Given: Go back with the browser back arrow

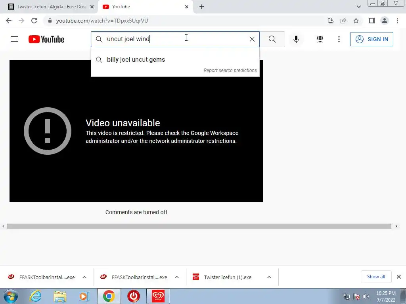Looking at the screenshot, I should pyautogui.click(x=9, y=21).
